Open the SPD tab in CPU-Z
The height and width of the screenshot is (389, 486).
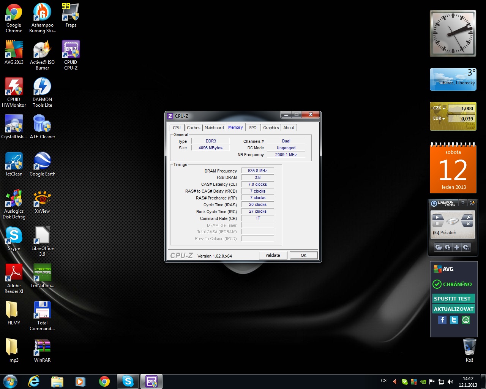(253, 128)
